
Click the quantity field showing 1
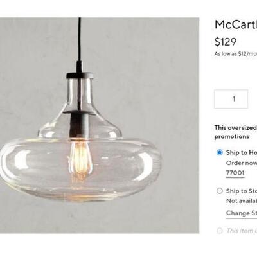(231, 99)
